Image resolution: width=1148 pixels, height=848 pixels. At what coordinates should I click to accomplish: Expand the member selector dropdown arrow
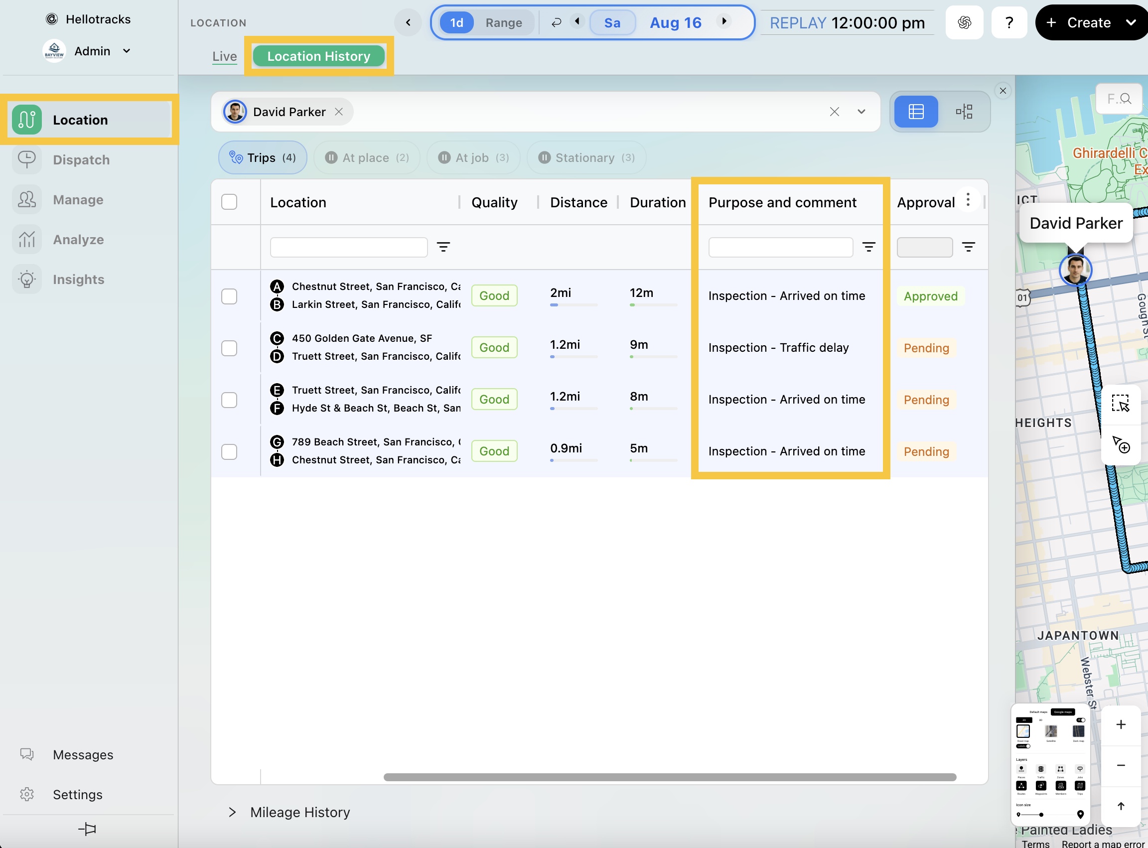tap(861, 112)
